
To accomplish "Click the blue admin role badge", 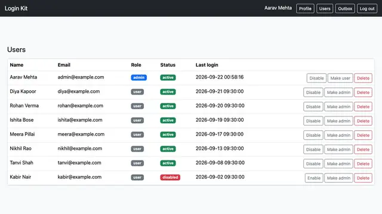I will point(138,77).
